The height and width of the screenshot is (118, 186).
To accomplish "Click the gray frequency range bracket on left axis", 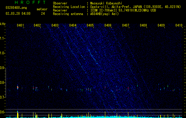I will (6, 83).
